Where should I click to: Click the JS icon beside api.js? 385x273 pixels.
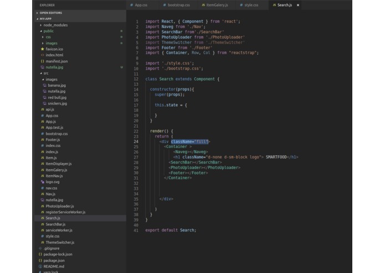pos(43,109)
